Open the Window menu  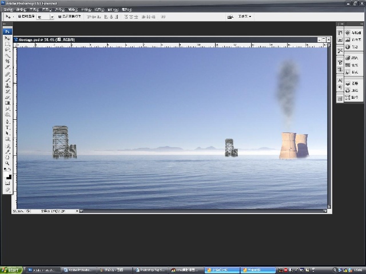[x=113, y=10]
